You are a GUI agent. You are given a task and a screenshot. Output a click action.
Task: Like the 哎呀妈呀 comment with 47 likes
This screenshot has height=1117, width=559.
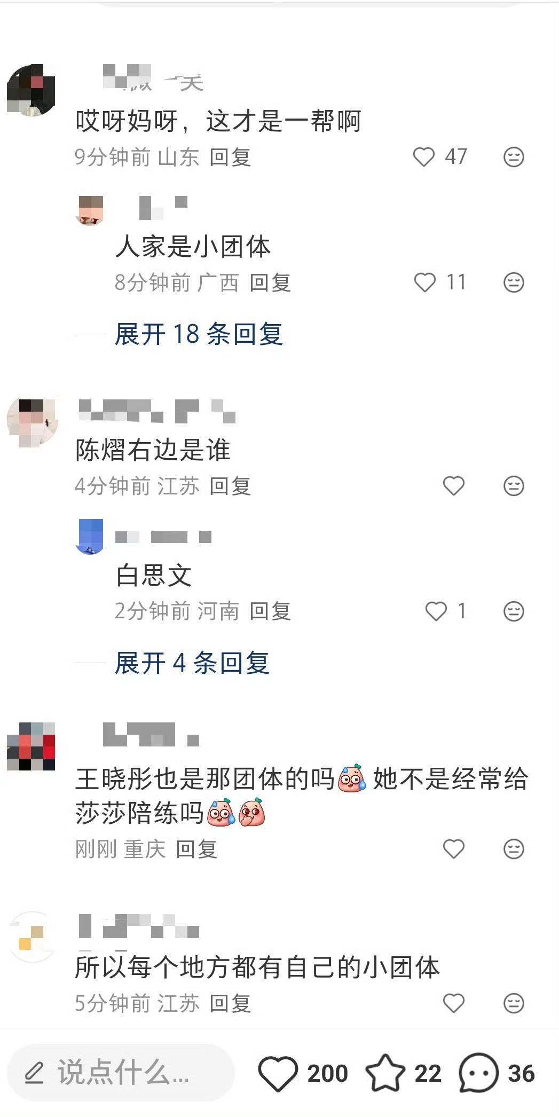point(424,157)
